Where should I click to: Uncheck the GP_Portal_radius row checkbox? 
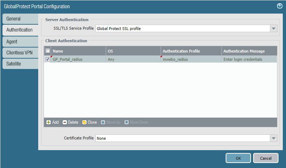[47, 59]
